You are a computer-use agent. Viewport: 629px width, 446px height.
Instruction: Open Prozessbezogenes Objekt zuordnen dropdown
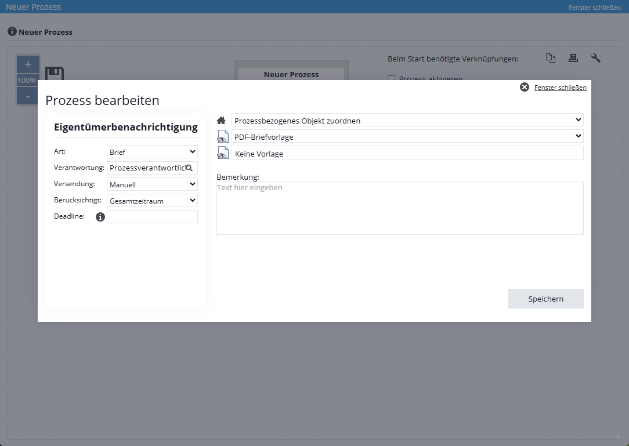(407, 121)
